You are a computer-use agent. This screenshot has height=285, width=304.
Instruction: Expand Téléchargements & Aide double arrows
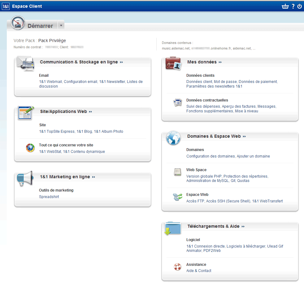243,227
